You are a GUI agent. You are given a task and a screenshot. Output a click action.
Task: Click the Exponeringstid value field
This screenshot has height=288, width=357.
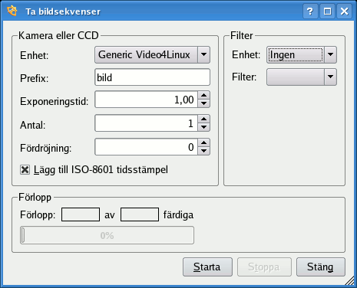(x=146, y=100)
